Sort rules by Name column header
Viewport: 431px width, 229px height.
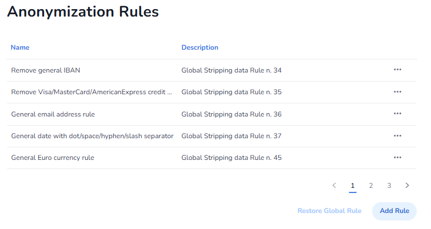click(x=20, y=47)
